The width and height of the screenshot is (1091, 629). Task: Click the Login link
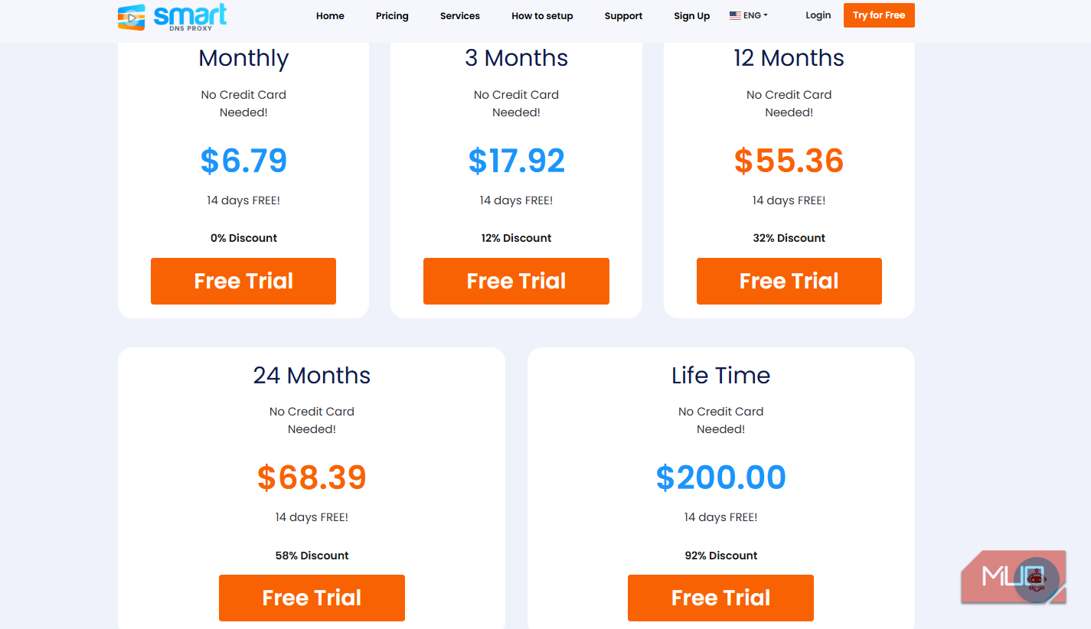[818, 15]
